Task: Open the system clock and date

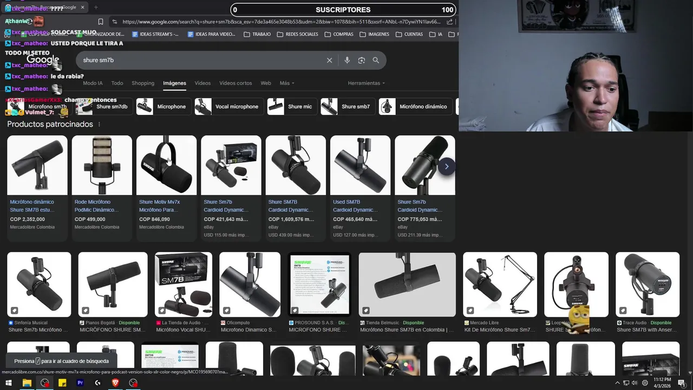Action: point(662,383)
